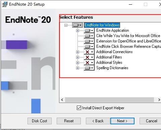The height and width of the screenshot is (130, 161).
Task: Select Additional Filters tree item label
Action: pyautogui.click(x=109, y=57)
